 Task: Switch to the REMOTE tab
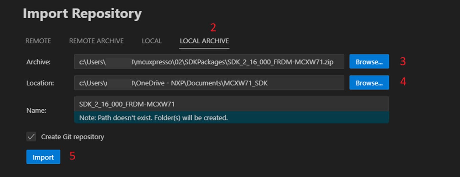[38, 41]
